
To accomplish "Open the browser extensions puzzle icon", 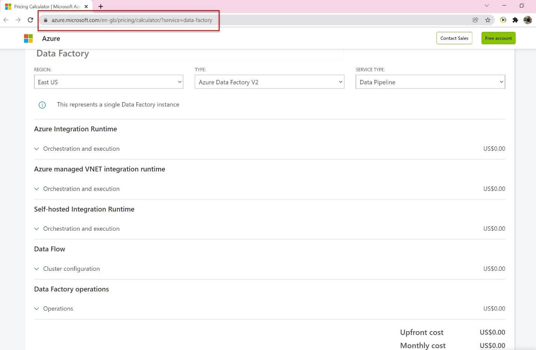I will coord(515,20).
